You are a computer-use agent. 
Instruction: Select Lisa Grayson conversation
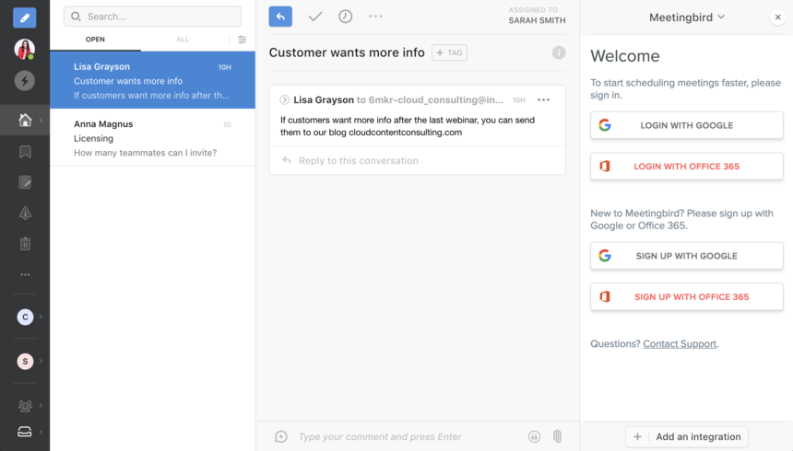(x=152, y=80)
